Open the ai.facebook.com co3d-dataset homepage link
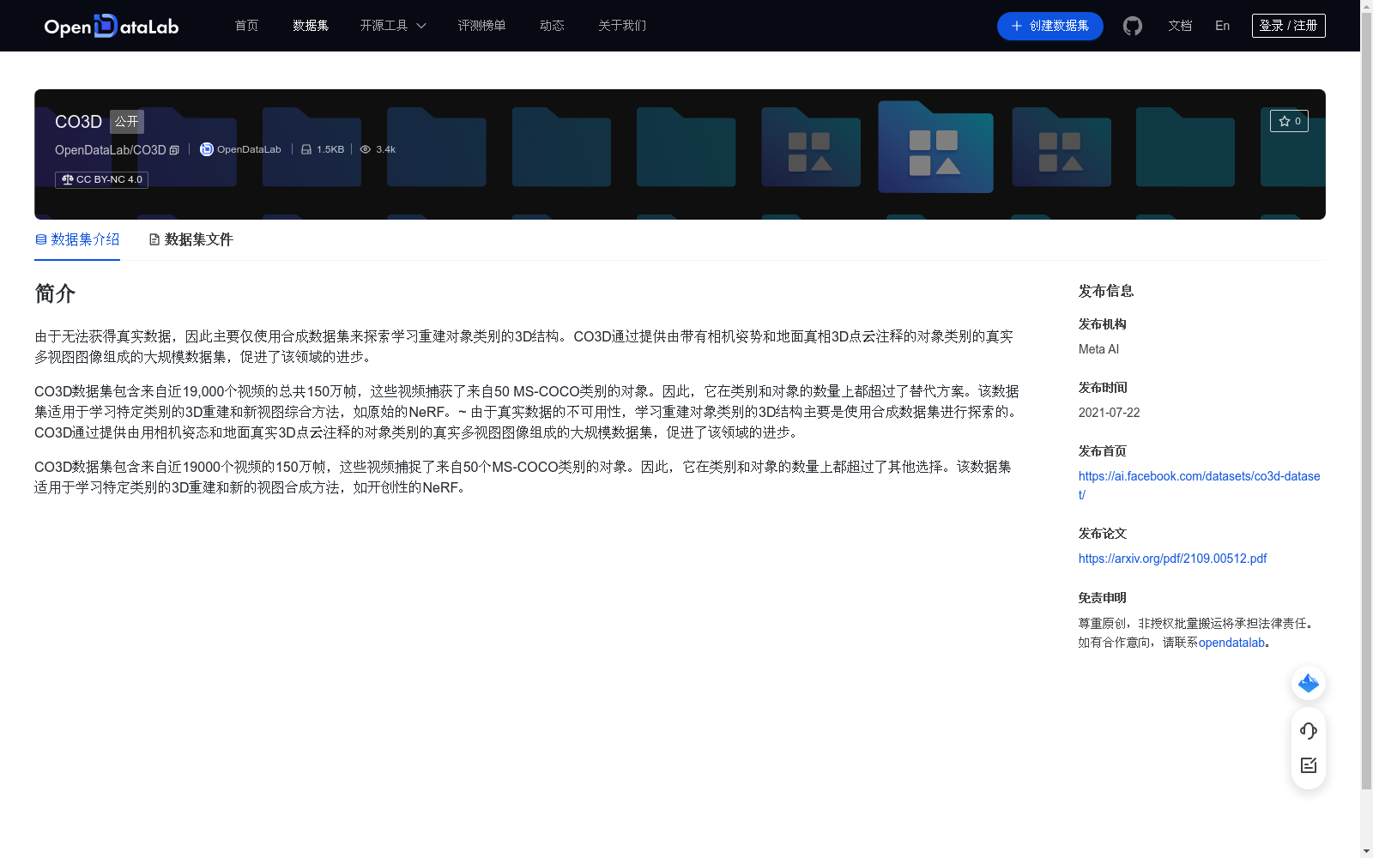Screen dimensions: 1373x858 pos(1199,486)
